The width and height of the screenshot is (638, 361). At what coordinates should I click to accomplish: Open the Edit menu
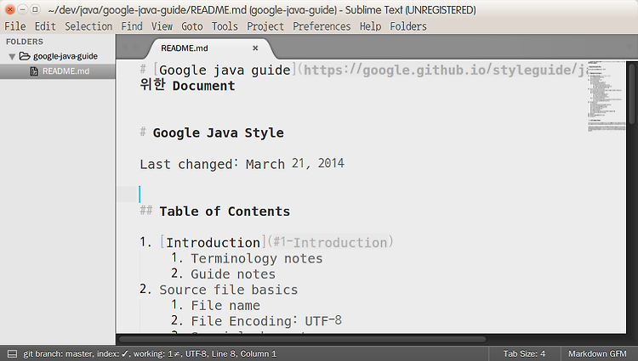[45, 26]
